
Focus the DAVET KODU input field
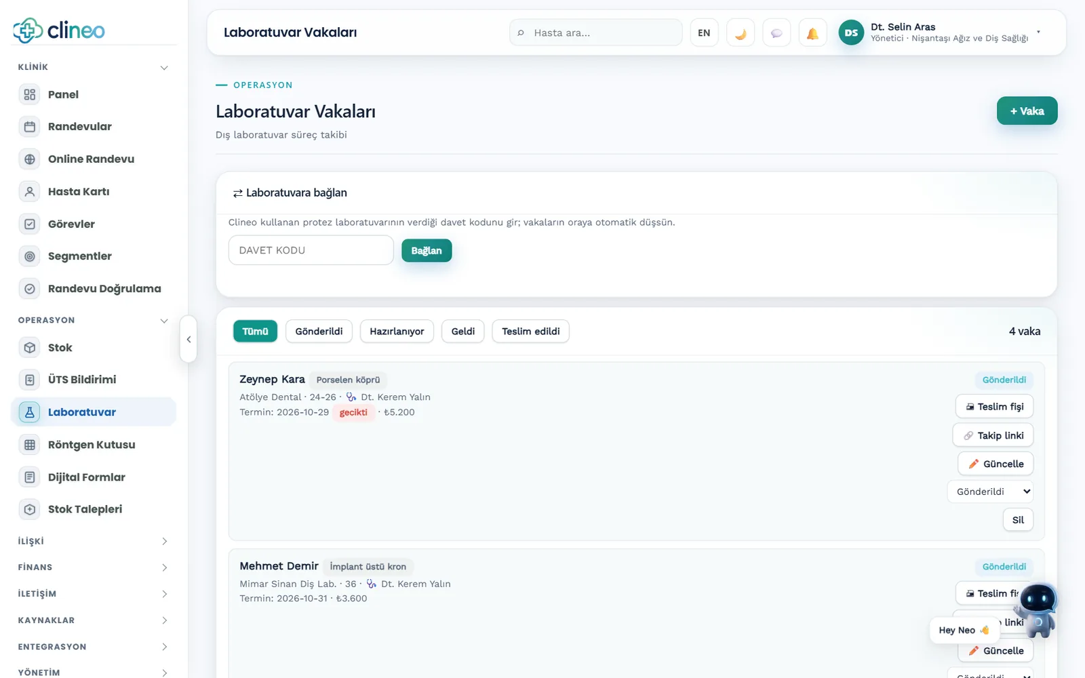pyautogui.click(x=311, y=250)
